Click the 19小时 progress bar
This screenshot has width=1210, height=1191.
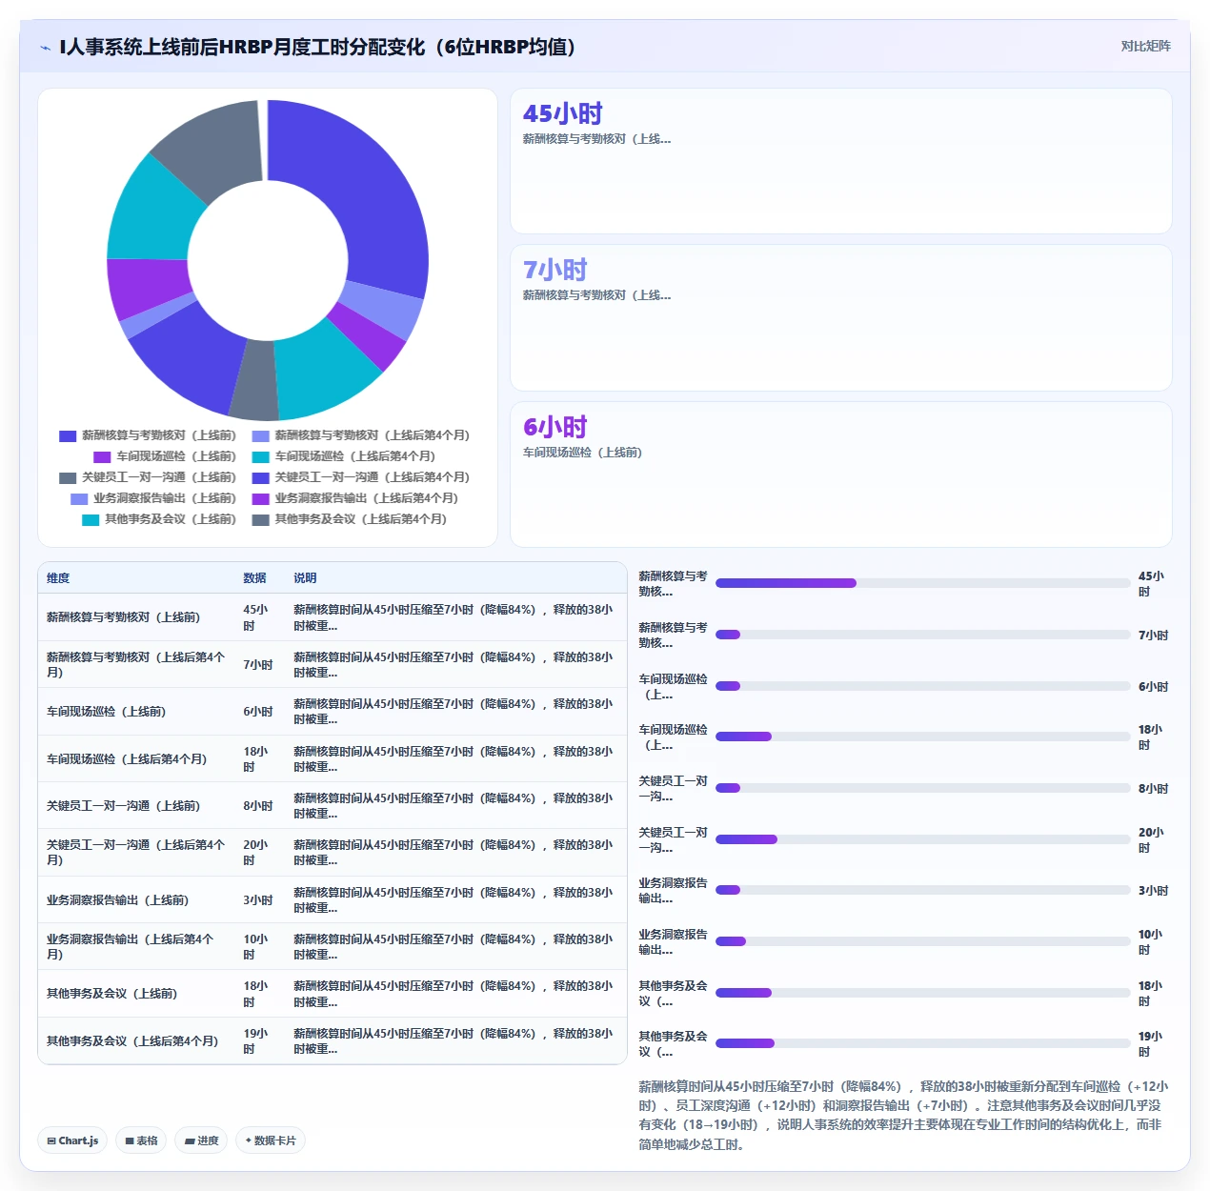[922, 1043]
